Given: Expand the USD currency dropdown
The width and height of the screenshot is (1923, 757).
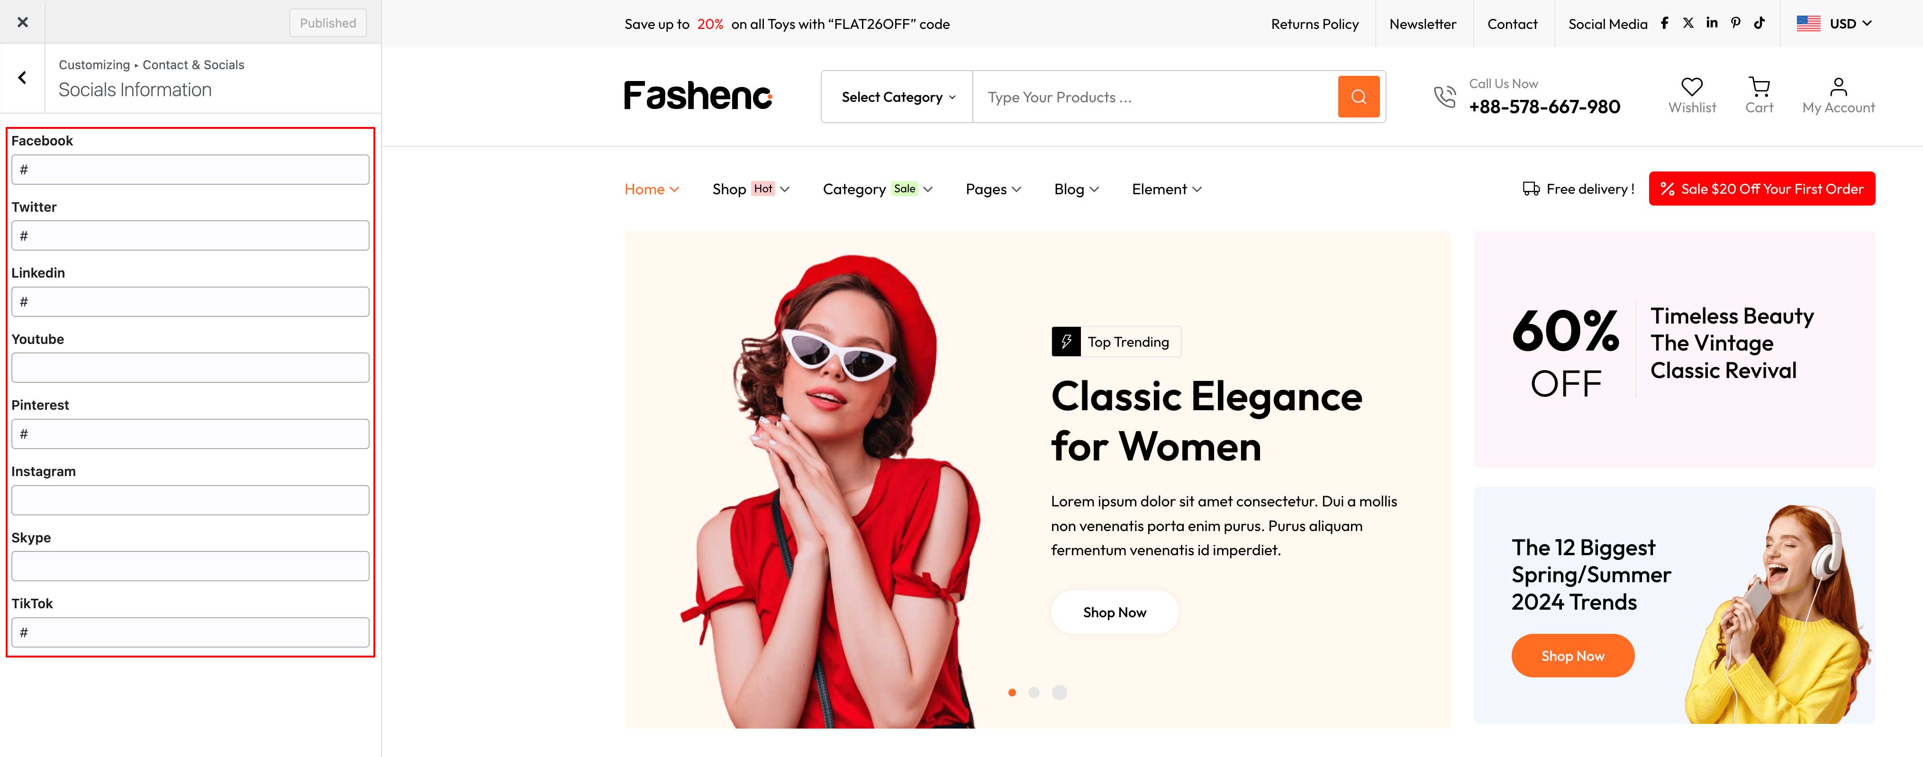Looking at the screenshot, I should point(1835,24).
